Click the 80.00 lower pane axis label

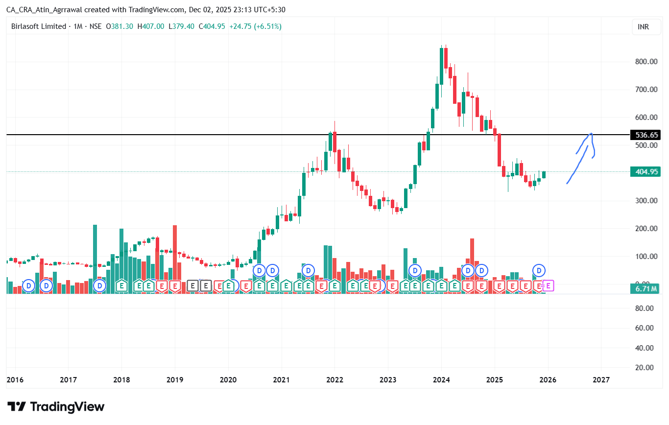(x=645, y=308)
